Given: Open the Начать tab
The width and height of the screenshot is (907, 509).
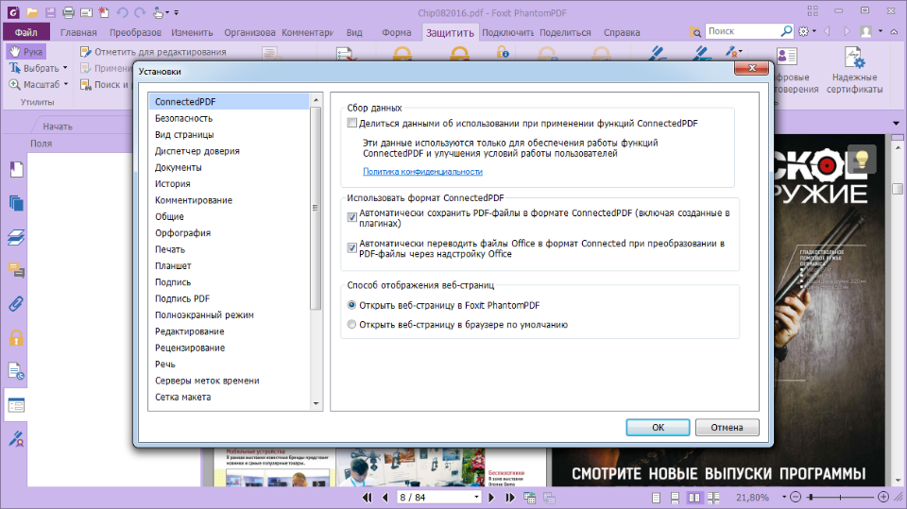Looking at the screenshot, I should click(x=58, y=127).
